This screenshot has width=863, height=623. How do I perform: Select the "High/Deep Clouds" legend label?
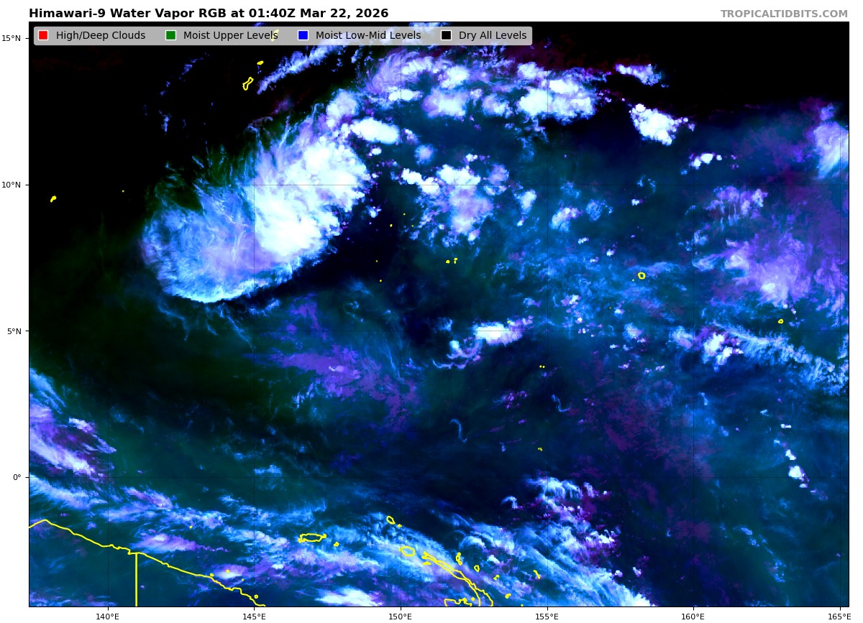[x=100, y=36]
